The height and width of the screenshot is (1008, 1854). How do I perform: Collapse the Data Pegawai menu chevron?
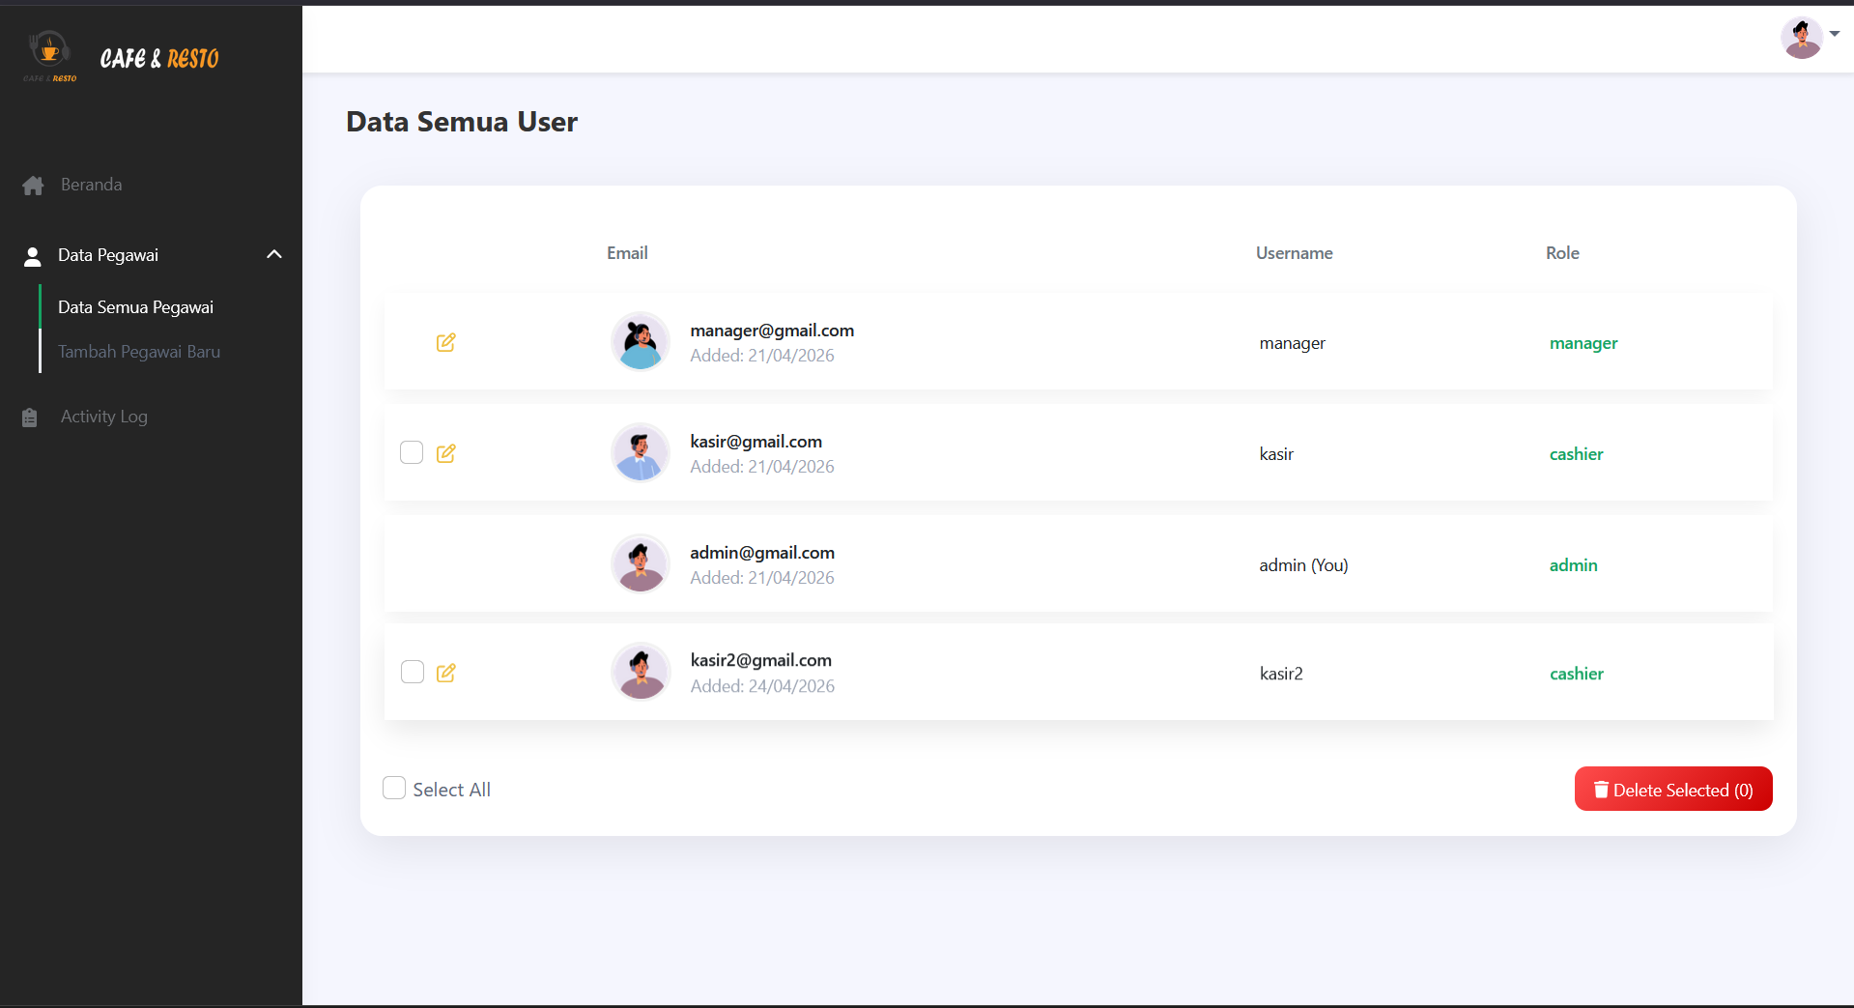pyautogui.click(x=274, y=254)
